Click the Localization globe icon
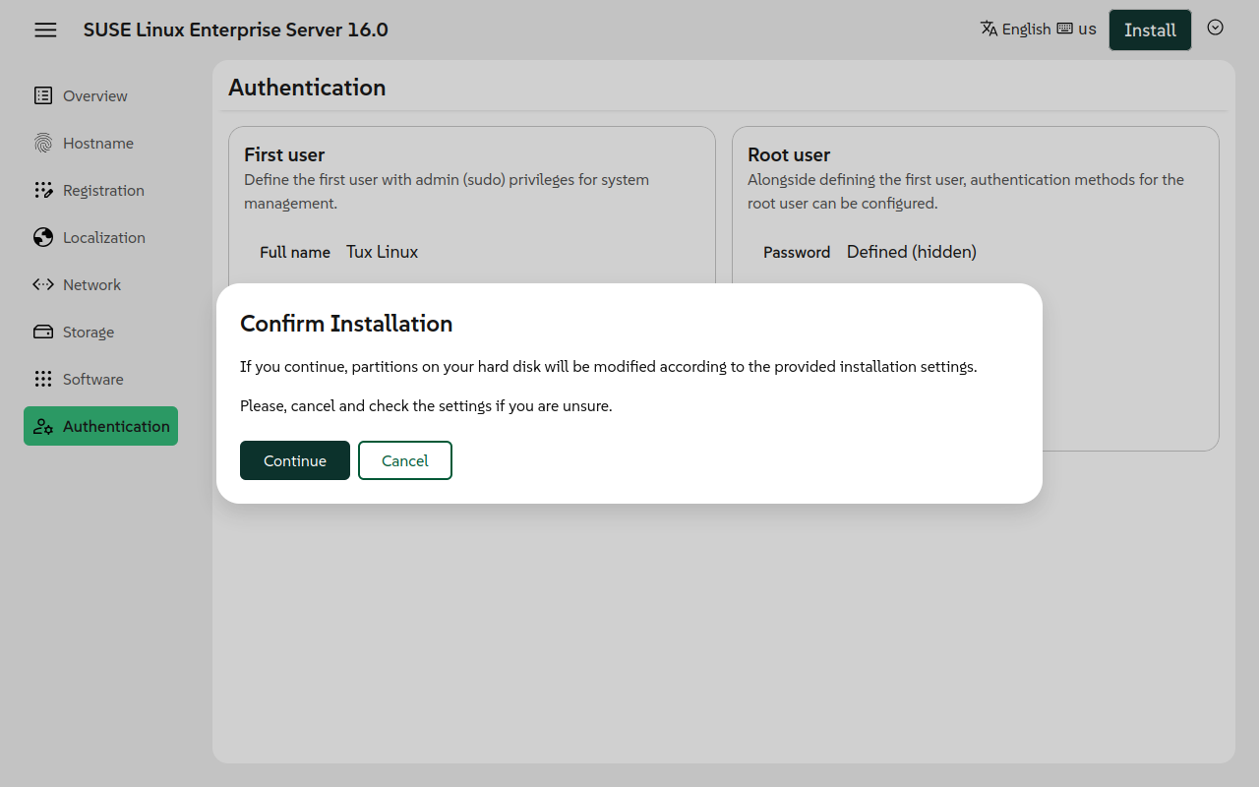Image resolution: width=1259 pixels, height=787 pixels. click(x=43, y=237)
